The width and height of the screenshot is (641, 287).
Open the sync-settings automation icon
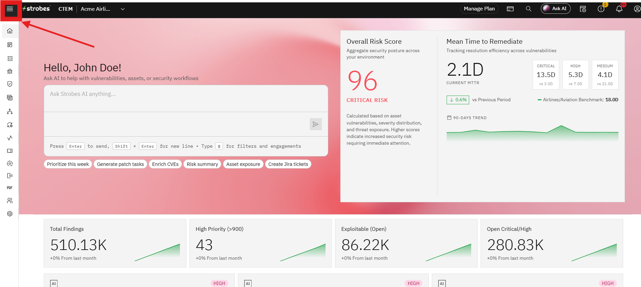click(x=10, y=125)
